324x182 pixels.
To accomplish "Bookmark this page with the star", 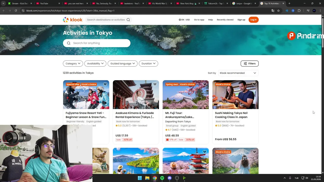I will (278, 11).
